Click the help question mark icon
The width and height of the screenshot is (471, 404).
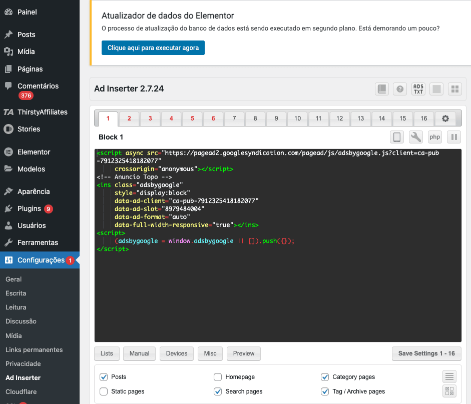[x=400, y=89]
